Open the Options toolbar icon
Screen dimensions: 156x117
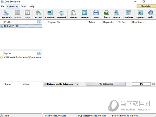(140, 14)
